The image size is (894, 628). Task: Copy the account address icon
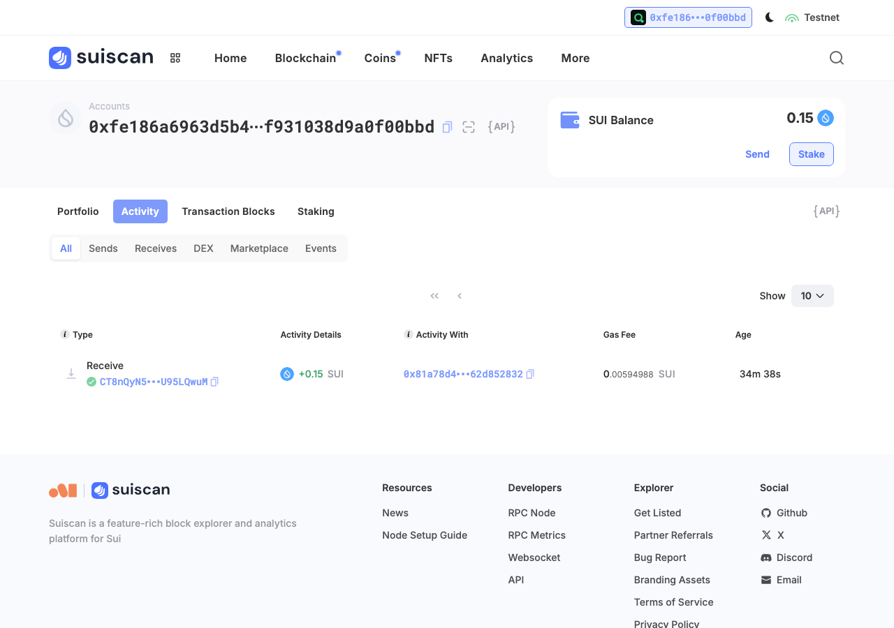[448, 127]
